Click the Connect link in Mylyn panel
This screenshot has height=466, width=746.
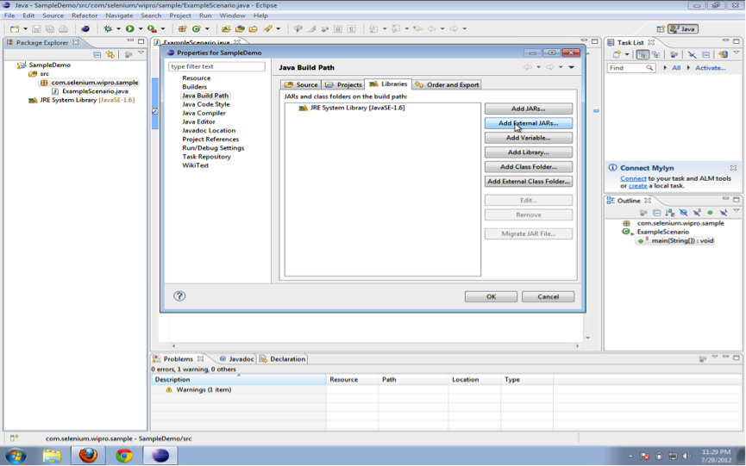click(x=633, y=178)
